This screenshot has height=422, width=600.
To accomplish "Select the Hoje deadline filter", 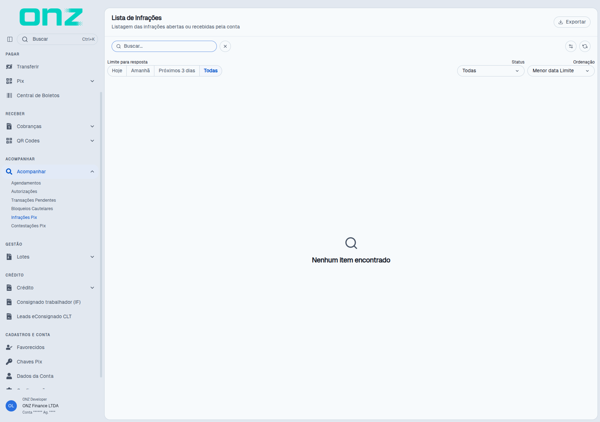I will [x=117, y=71].
